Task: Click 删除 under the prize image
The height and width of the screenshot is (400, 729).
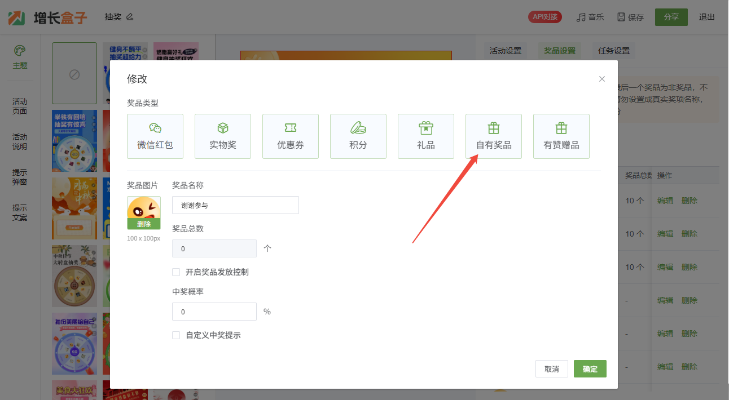Action: pos(144,224)
